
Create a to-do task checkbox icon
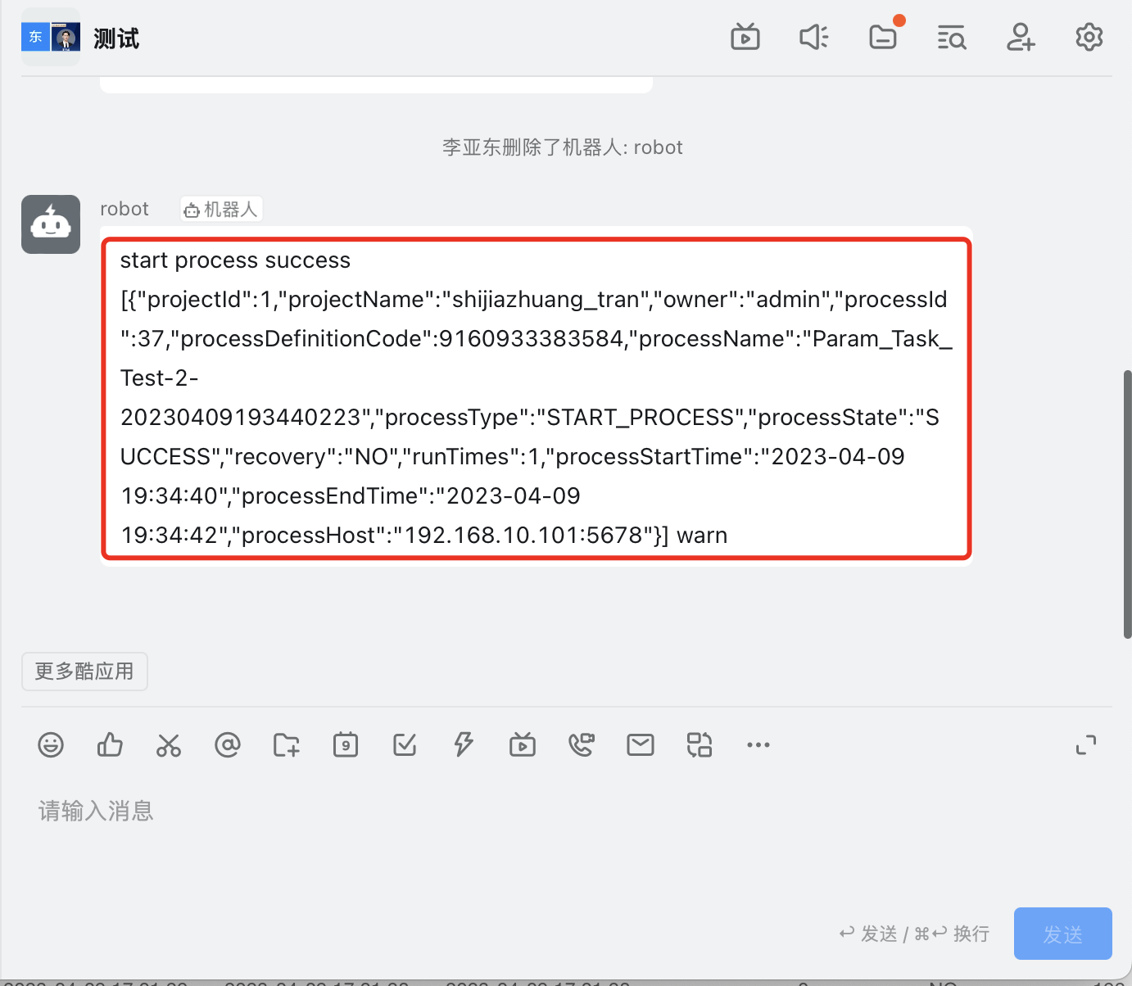[x=405, y=744]
